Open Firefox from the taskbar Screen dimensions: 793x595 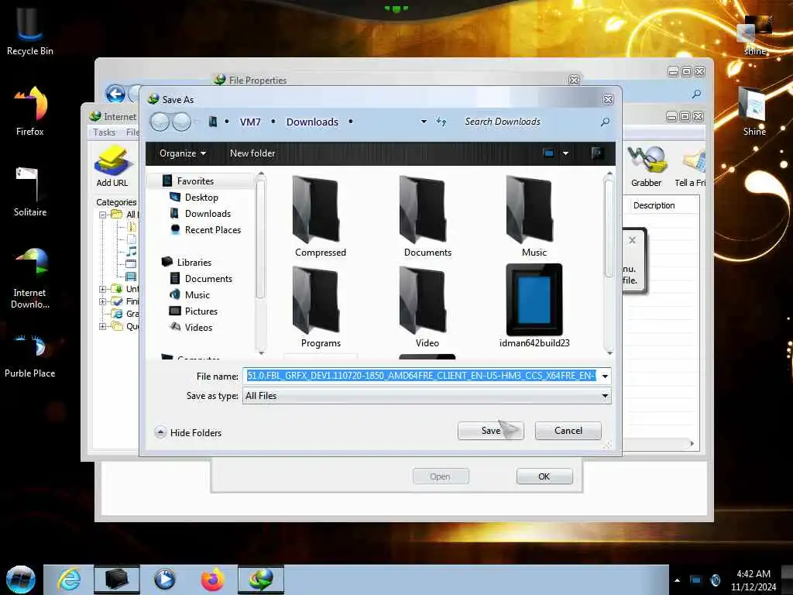click(x=212, y=580)
